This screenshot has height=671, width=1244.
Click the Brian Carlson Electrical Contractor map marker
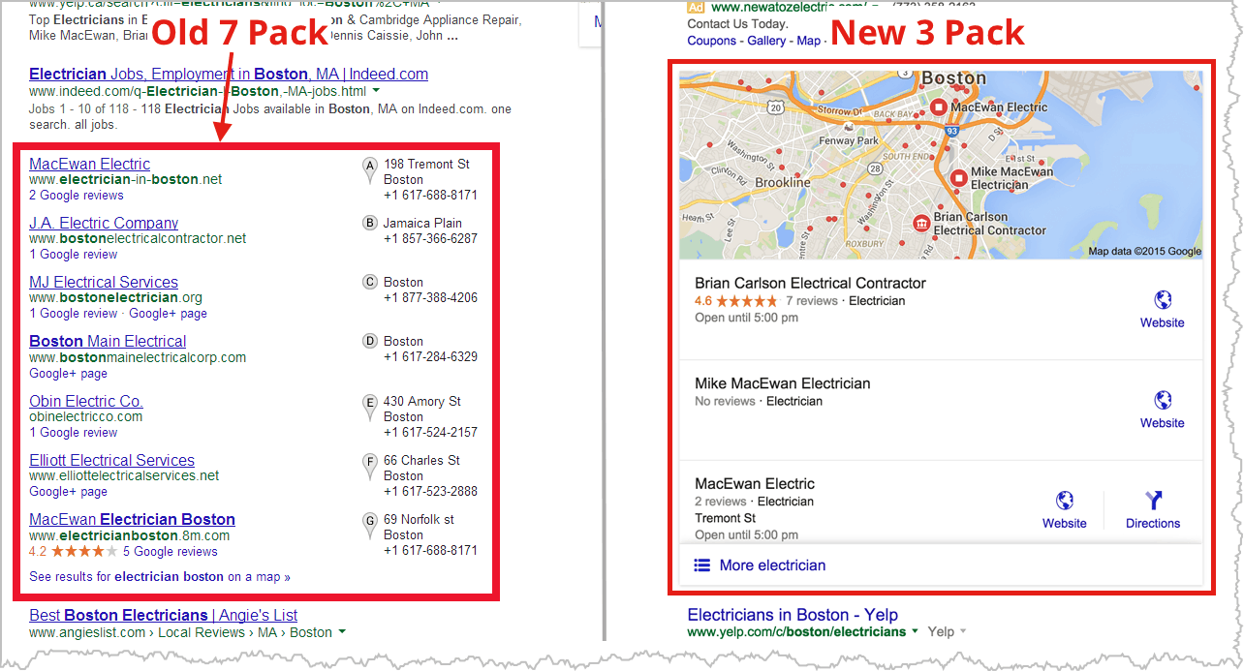coord(920,224)
